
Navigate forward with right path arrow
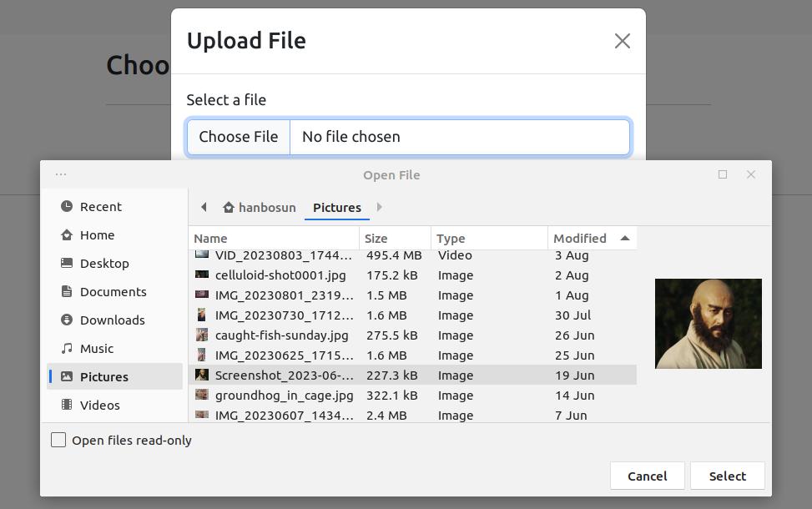coord(379,207)
